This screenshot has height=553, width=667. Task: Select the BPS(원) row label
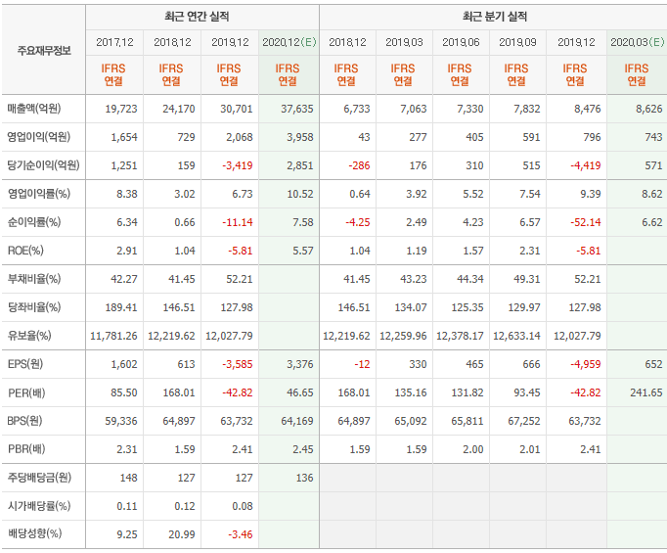point(24,421)
